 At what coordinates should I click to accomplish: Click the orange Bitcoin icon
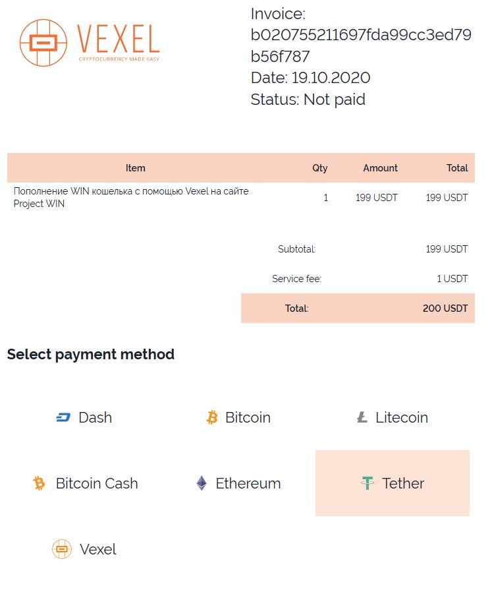212,417
